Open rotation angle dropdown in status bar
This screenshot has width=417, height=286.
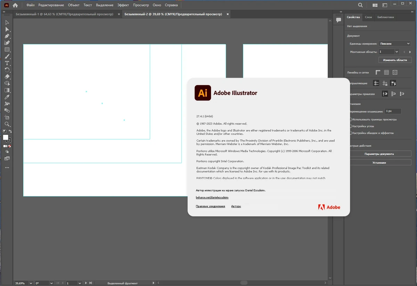(x=51, y=283)
